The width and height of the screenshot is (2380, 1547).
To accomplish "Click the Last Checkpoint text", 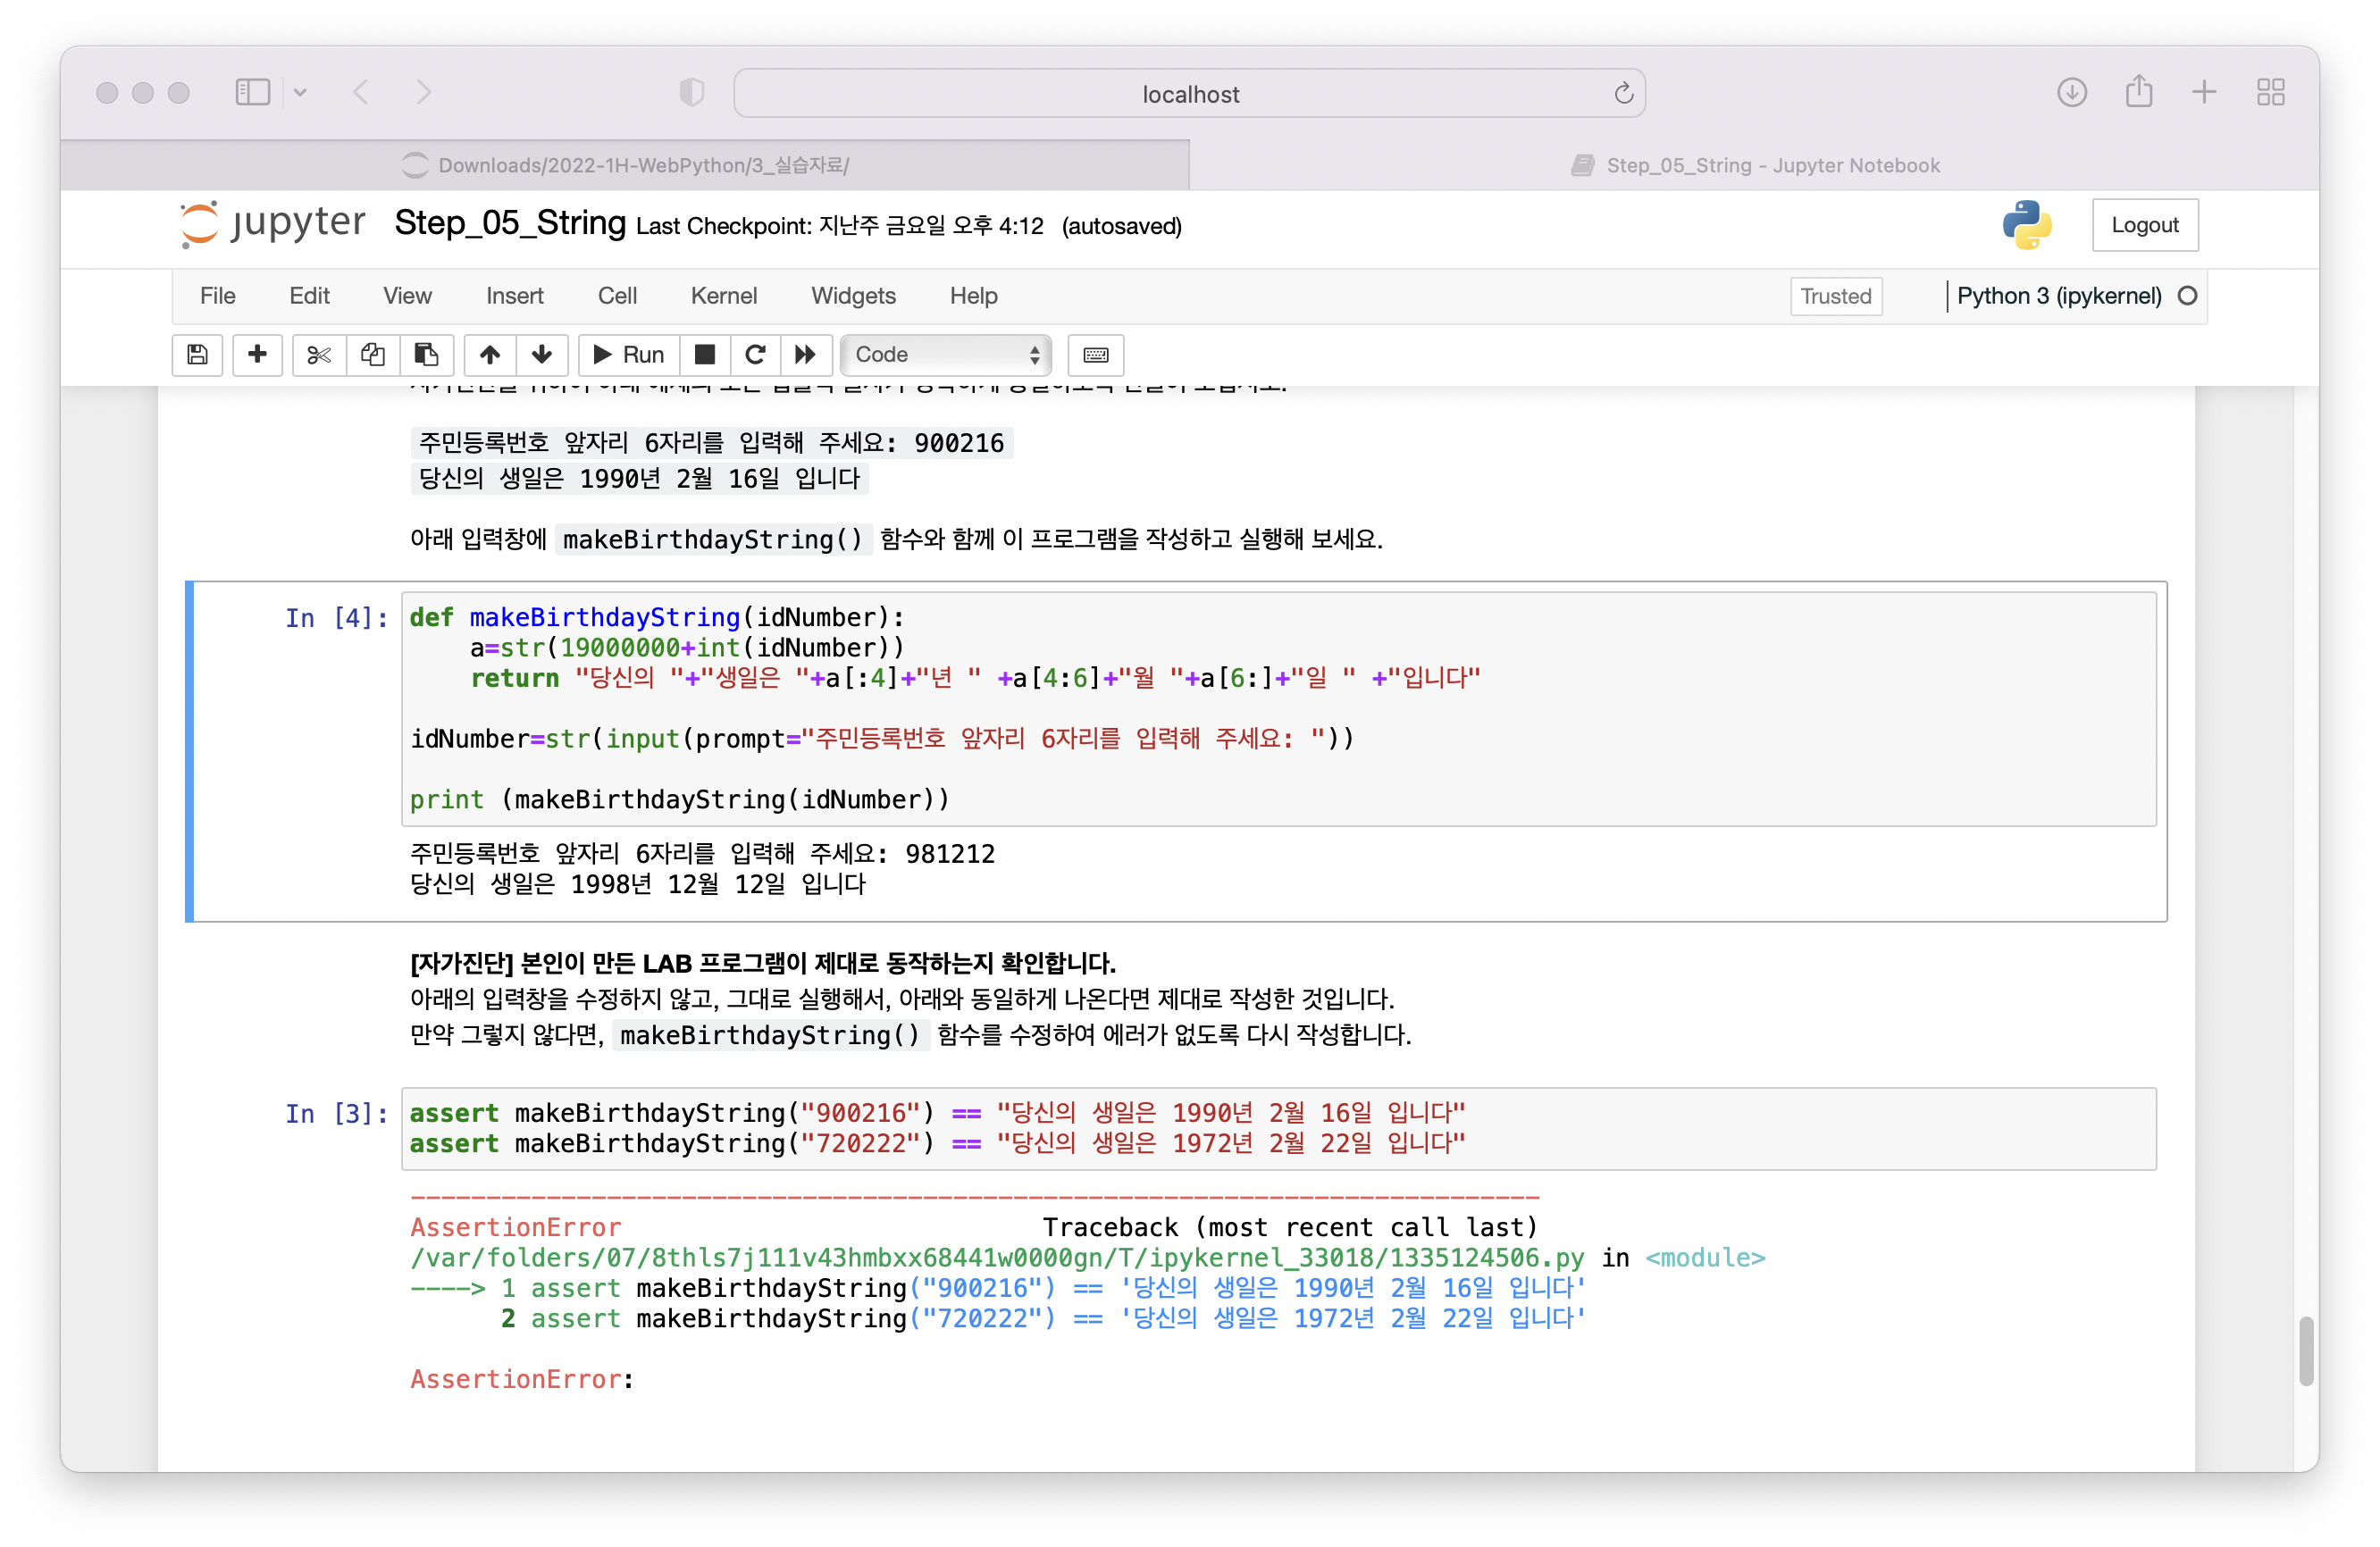I will (840, 227).
